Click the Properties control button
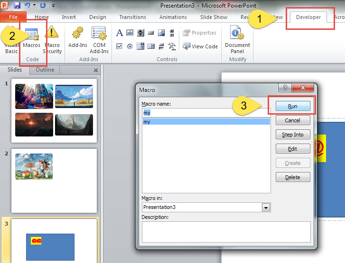Screen dimensions: 345x263 click(199, 33)
